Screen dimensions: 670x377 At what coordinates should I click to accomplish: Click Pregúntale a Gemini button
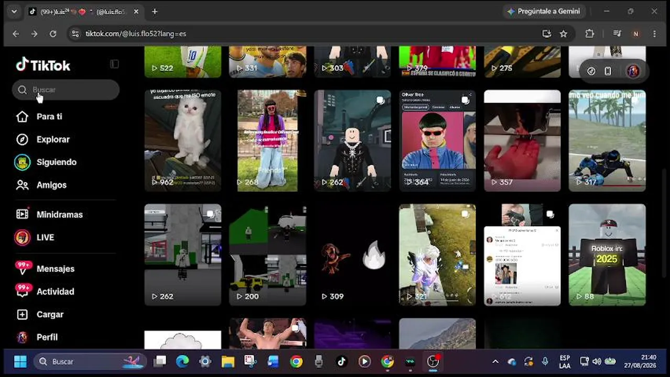point(544,11)
